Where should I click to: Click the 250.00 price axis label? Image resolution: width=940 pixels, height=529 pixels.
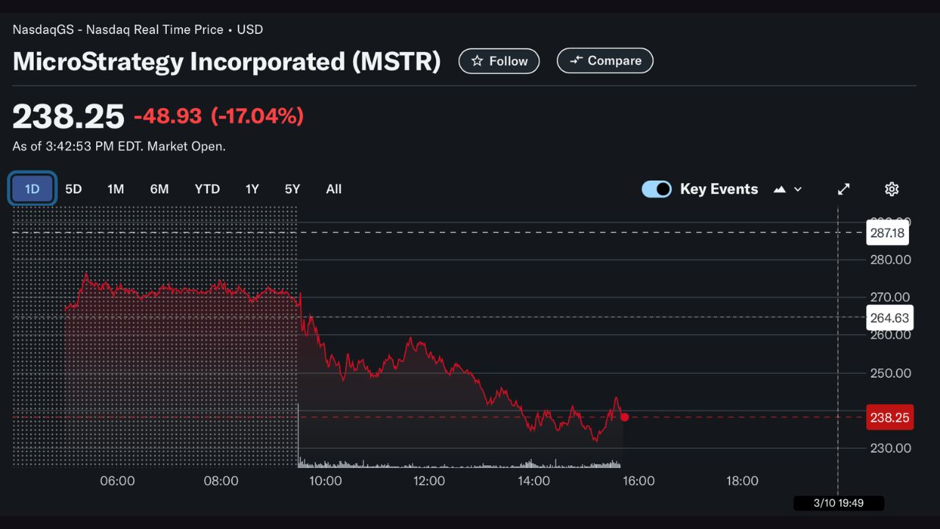click(x=890, y=373)
